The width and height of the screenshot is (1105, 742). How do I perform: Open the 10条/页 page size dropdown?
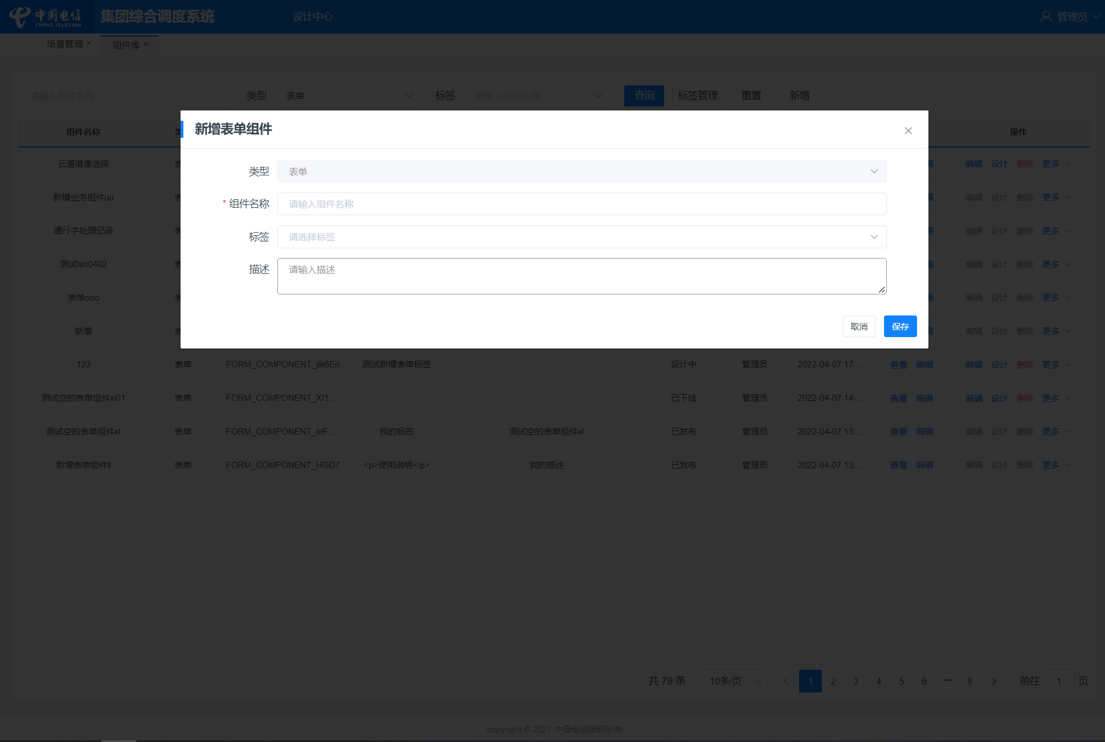point(731,681)
